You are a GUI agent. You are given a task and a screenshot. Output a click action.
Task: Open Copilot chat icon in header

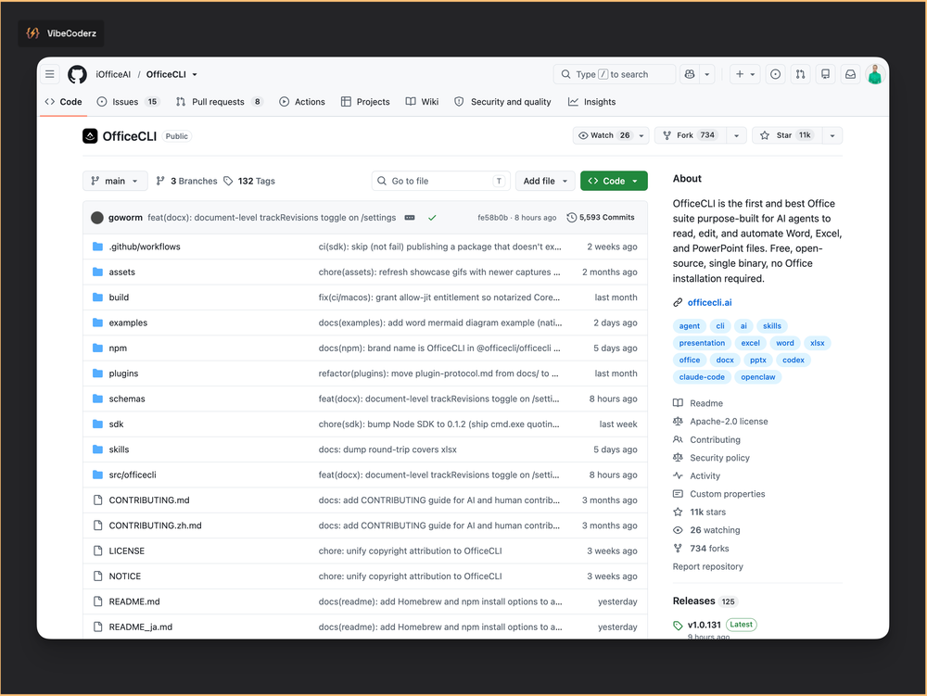690,74
